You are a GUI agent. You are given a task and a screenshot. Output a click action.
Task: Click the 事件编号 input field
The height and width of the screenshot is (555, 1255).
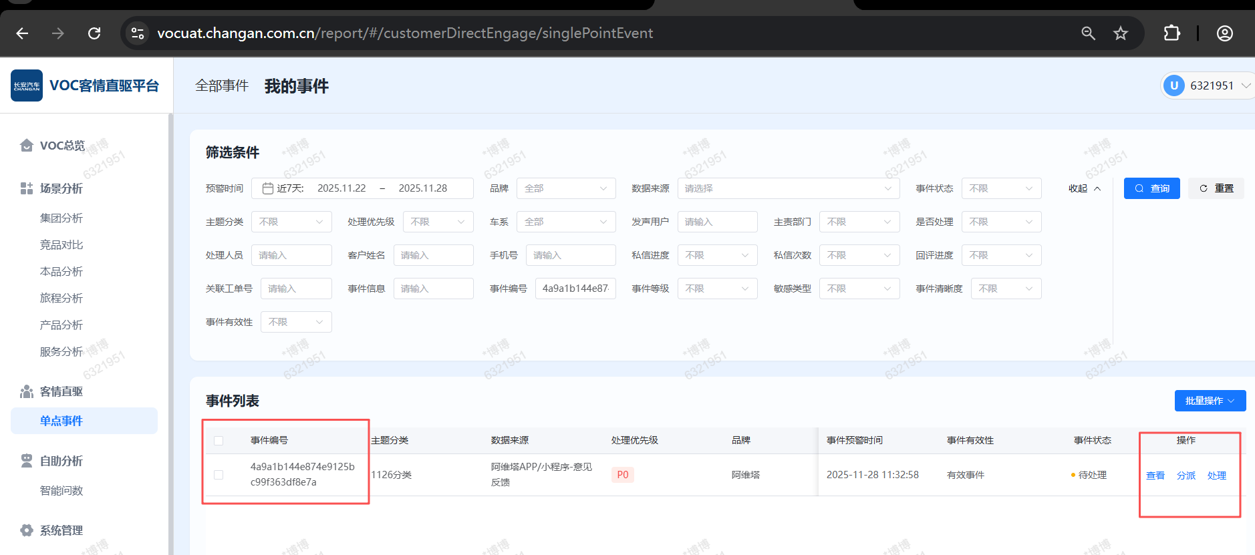coord(575,289)
